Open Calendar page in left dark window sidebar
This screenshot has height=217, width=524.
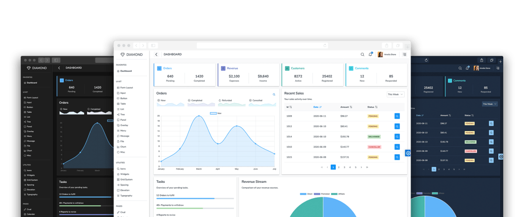[29, 215]
